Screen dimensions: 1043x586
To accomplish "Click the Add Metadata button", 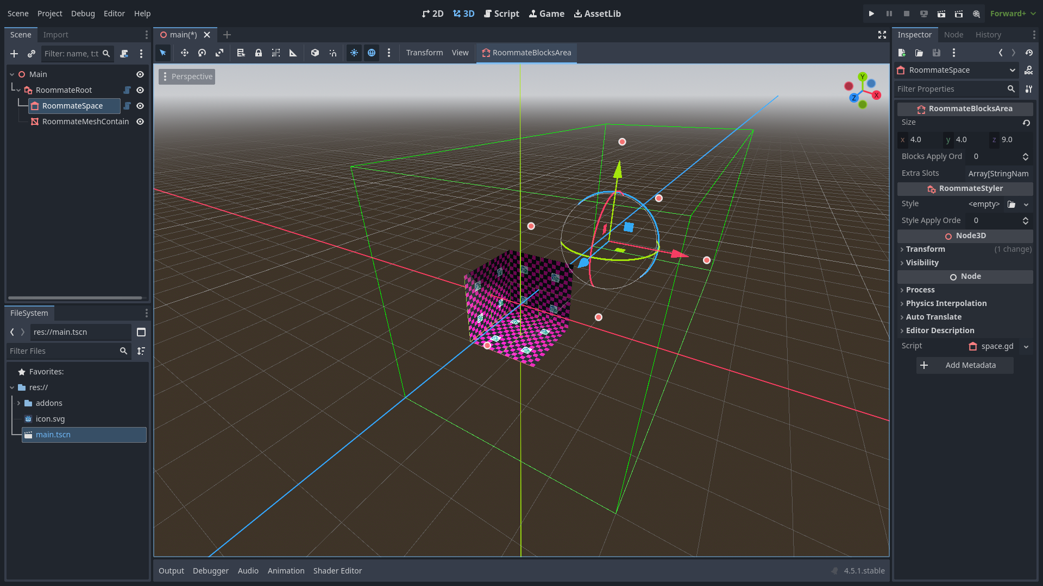I will (x=965, y=365).
